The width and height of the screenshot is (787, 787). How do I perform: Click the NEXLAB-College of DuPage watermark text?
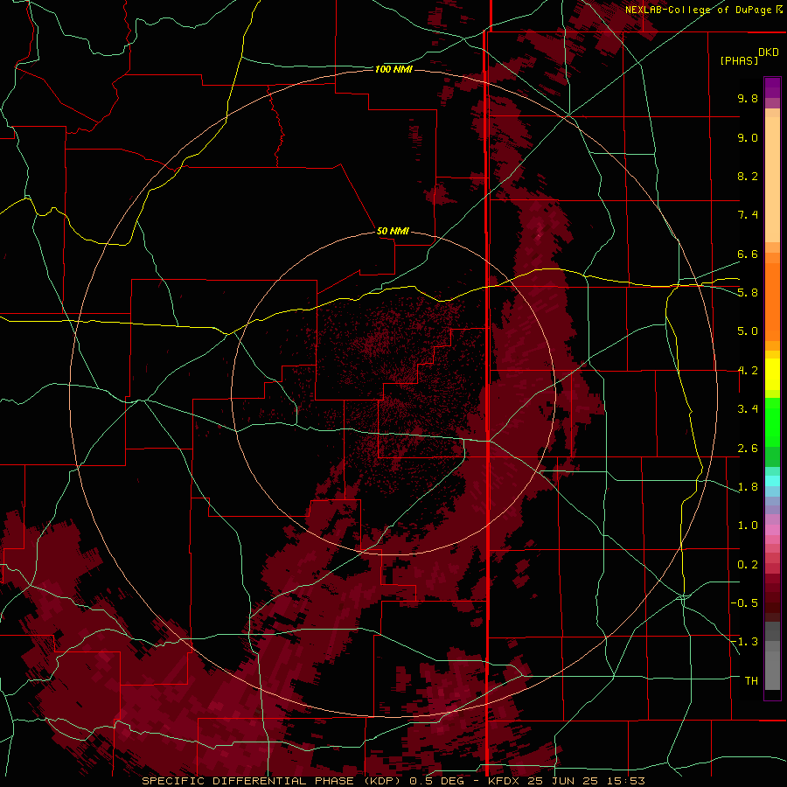[x=703, y=10]
